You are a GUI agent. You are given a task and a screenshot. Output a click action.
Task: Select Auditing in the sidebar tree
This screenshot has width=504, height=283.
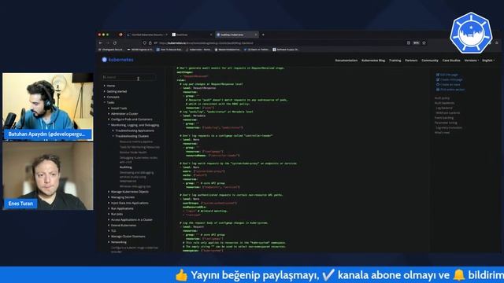(x=126, y=167)
